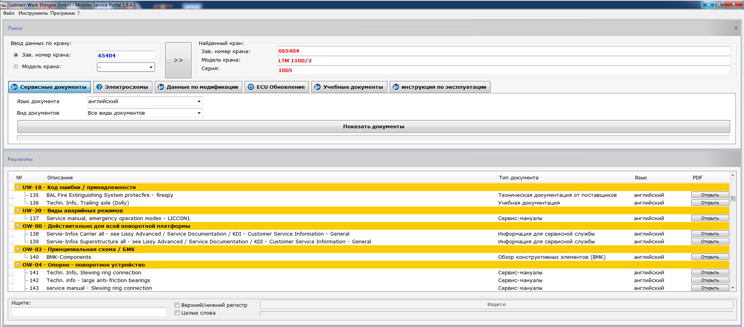Click the Сервисные документы tab icon
Viewport: 744px width, 327px height.
pos(15,87)
